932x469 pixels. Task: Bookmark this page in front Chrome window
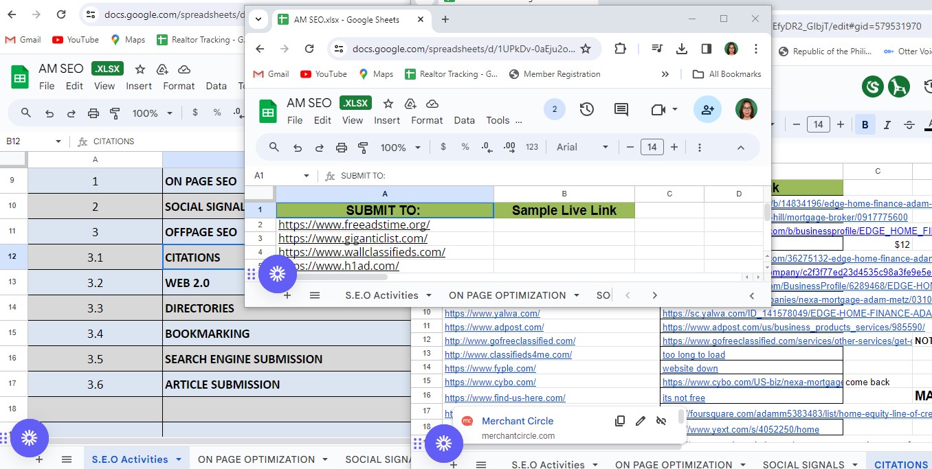coord(586,49)
